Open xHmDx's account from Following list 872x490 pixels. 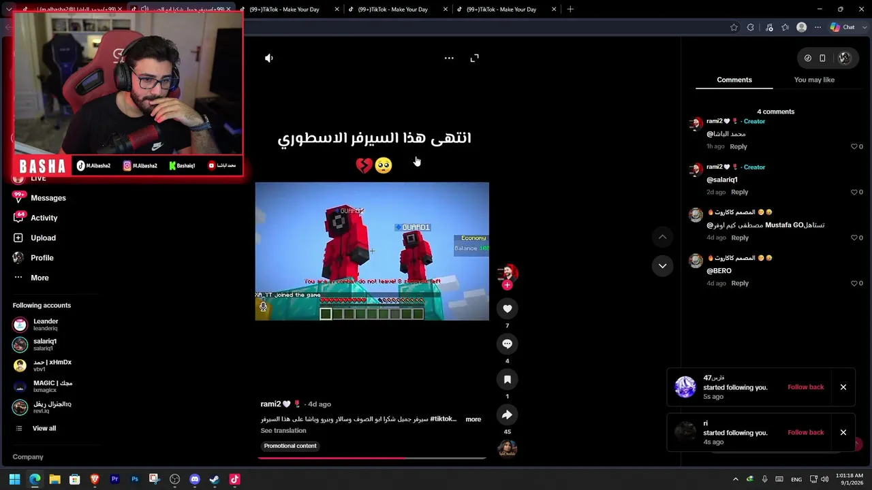coord(52,365)
